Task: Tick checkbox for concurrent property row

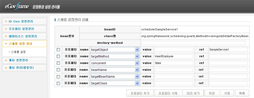Action: 58,63
